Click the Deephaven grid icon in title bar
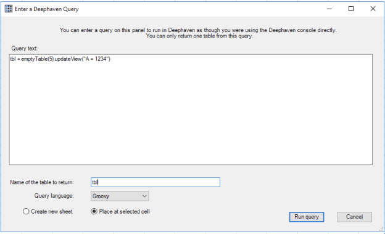385x234 pixels. 9,9
